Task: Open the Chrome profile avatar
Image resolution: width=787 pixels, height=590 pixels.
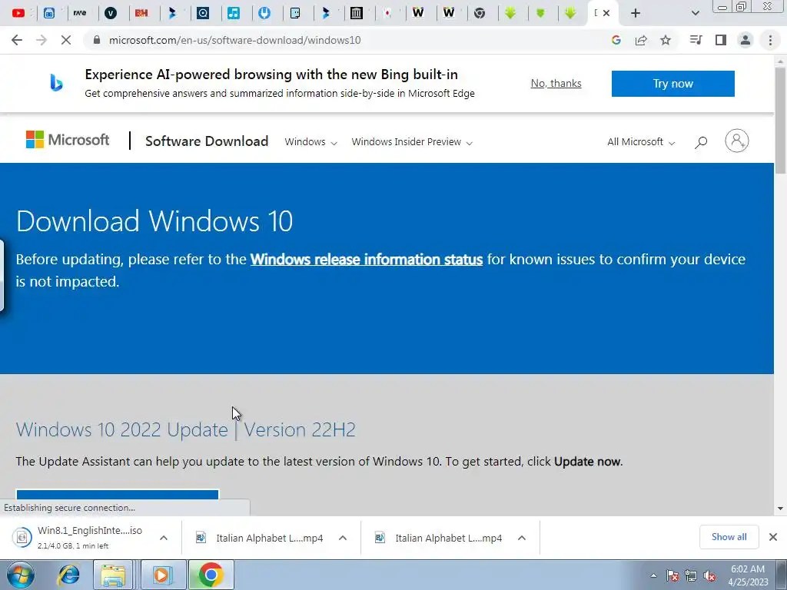Action: tap(745, 40)
